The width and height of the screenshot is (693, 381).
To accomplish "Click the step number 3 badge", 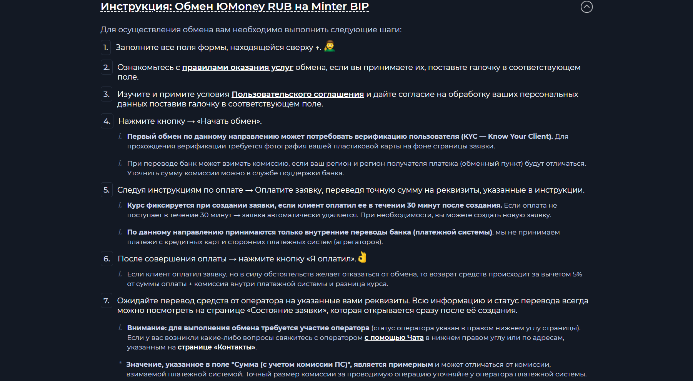I will pos(107,94).
